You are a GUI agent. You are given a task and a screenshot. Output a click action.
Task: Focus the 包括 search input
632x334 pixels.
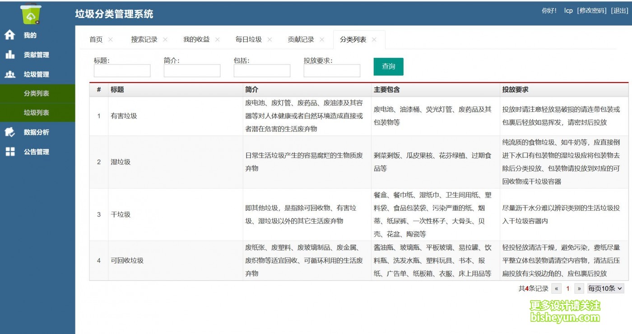[x=262, y=71]
